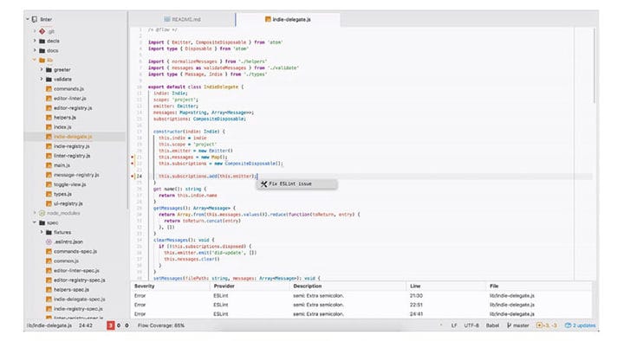This screenshot has width=624, height=341.
Task: Click the validate folder icon
Action: coord(49,79)
